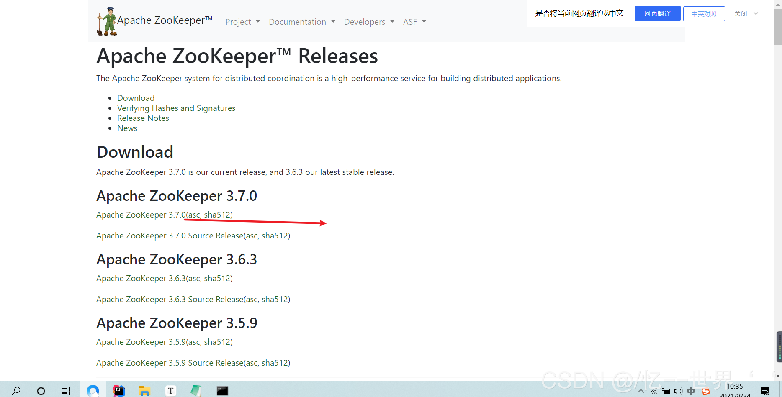Open sha512 link for 3.5.9 Source Release
782x397 pixels.
[274, 363]
